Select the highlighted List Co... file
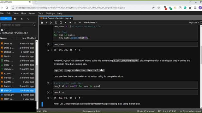Image resolution: width=202 pixels, height=113 pixels. click(18, 90)
